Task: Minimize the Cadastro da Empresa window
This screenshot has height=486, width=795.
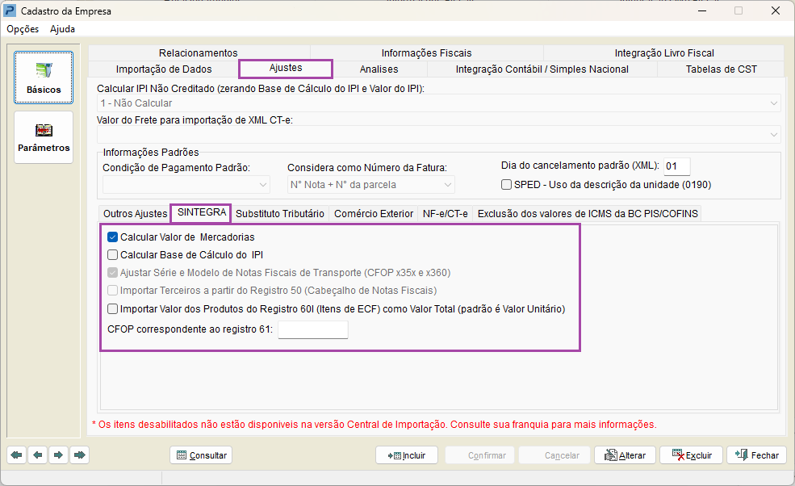Action: click(x=702, y=10)
